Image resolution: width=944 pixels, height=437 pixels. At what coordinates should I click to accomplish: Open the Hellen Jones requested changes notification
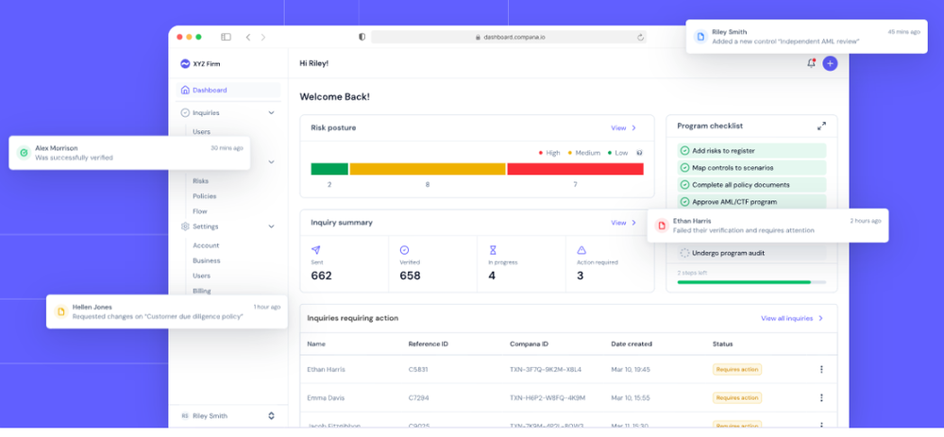(167, 311)
